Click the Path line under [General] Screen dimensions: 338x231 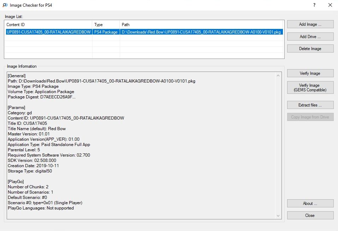click(101, 81)
